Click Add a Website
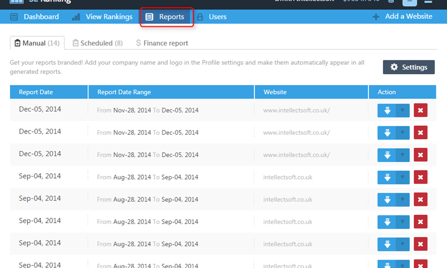 (x=402, y=16)
